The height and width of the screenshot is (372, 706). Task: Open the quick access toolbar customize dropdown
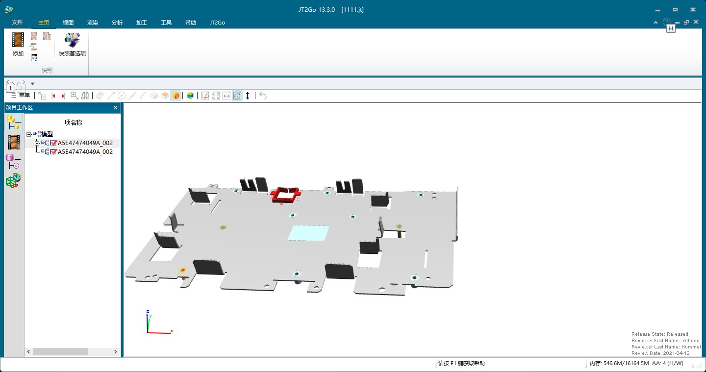coord(32,83)
